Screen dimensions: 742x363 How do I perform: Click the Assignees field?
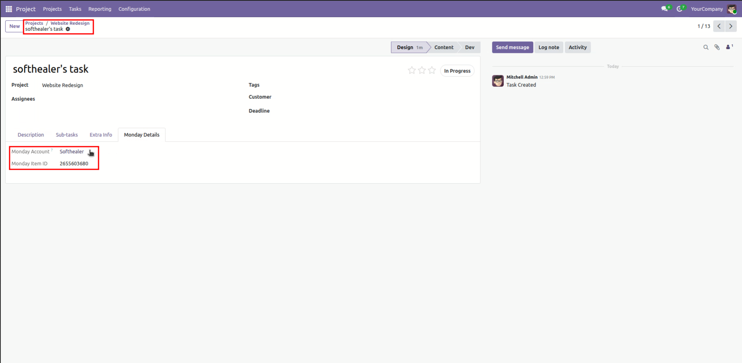tap(140, 99)
